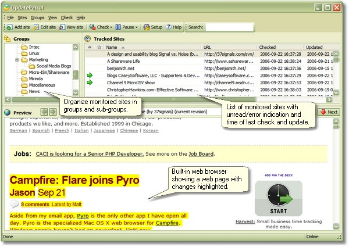Click the View site toolbar button
Screen dimensions: 349x247
click(x=71, y=27)
